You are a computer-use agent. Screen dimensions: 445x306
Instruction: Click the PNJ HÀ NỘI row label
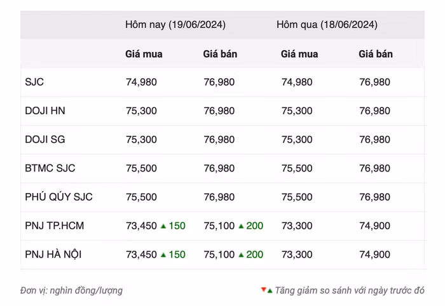(x=53, y=255)
